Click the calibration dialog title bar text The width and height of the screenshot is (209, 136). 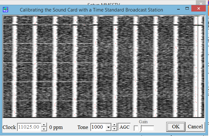click(91, 10)
